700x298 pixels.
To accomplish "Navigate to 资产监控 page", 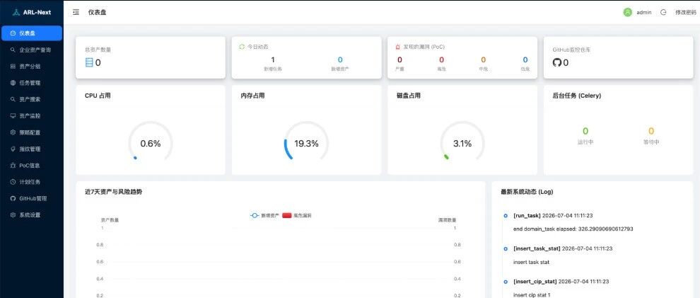I will tap(32, 115).
